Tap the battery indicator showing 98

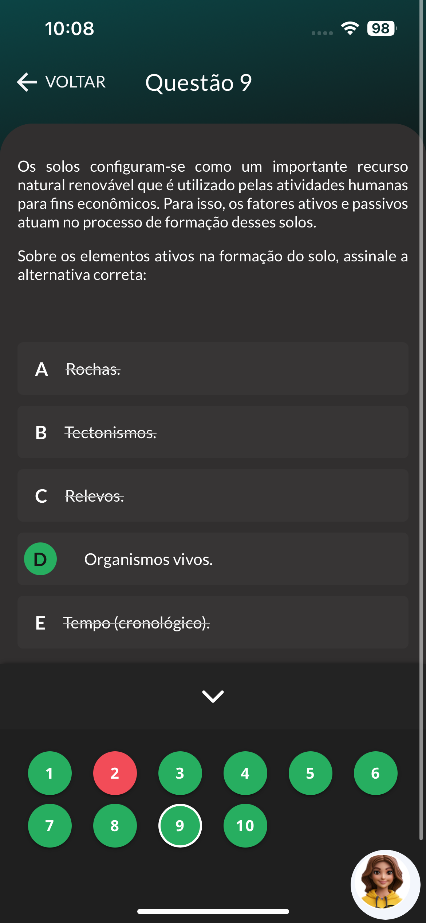(x=381, y=28)
